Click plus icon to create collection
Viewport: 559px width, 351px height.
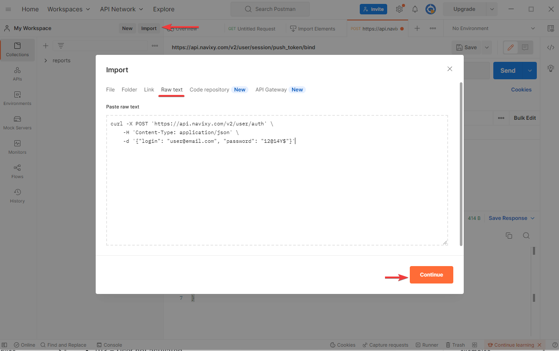tap(45, 46)
